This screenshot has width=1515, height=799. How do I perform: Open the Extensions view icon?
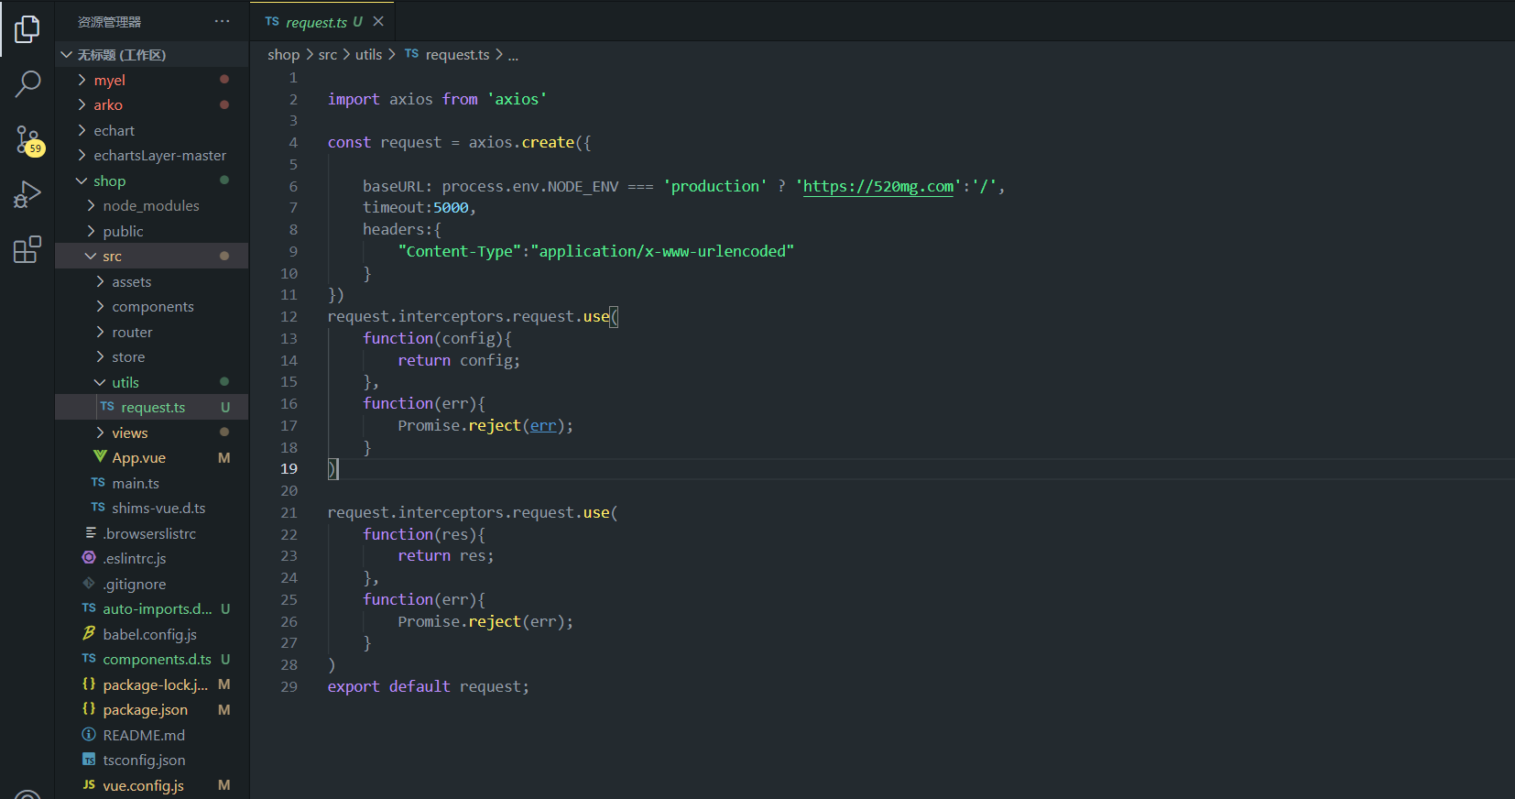pos(27,249)
